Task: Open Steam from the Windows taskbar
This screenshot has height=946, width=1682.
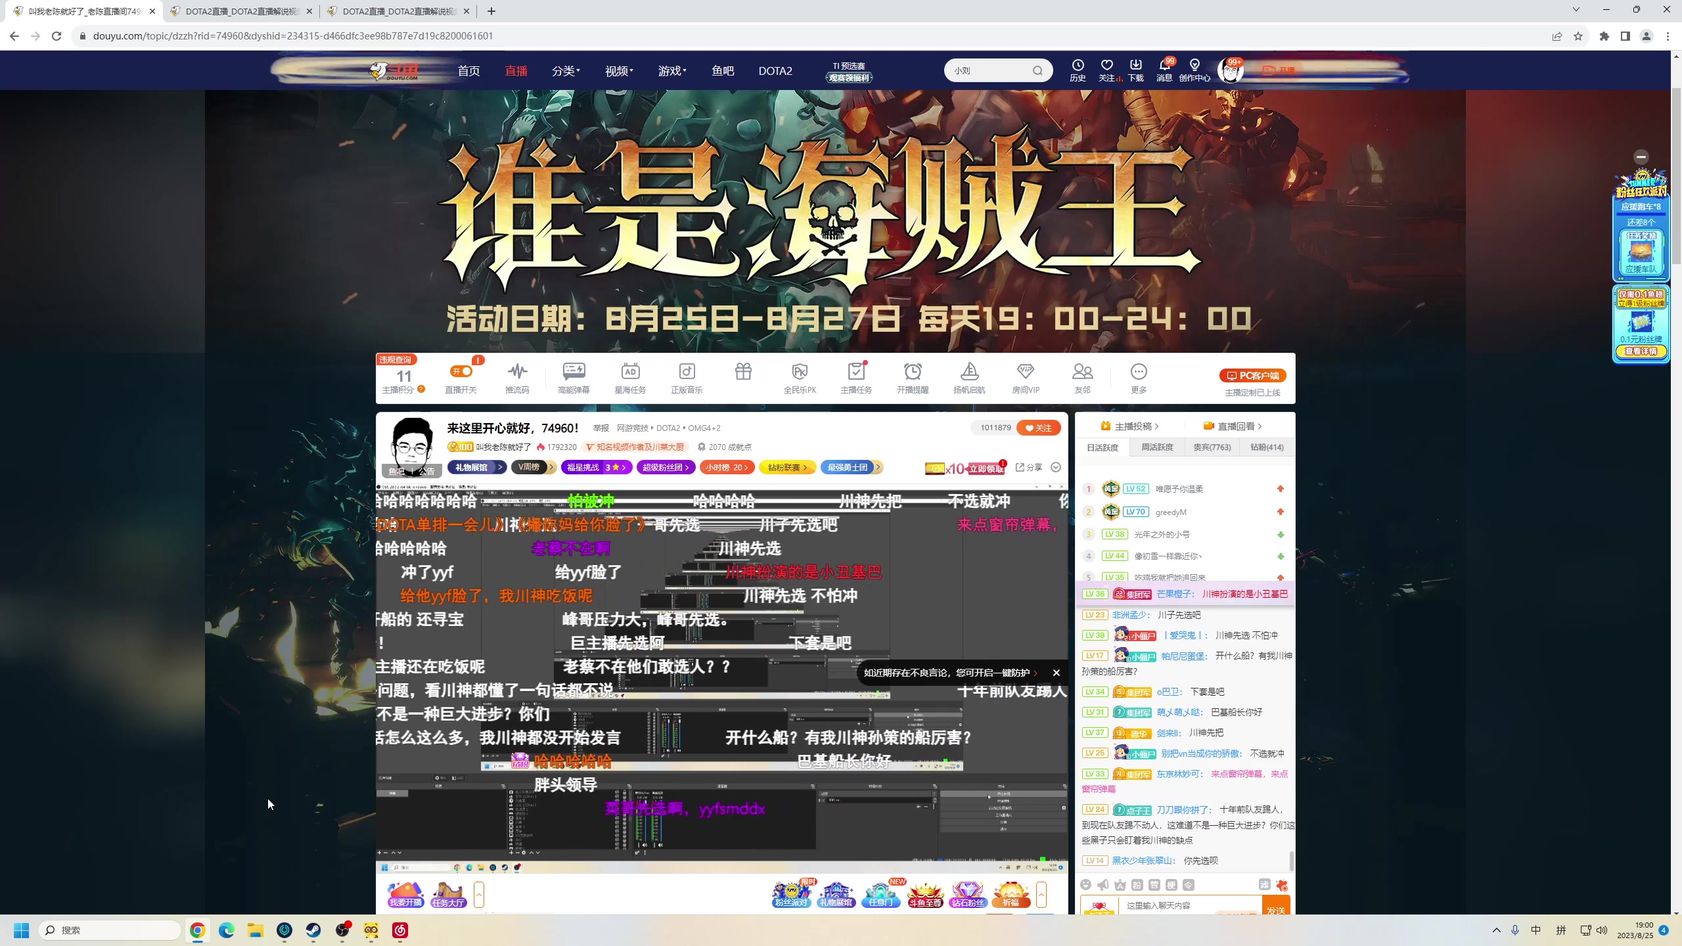Action: (313, 930)
